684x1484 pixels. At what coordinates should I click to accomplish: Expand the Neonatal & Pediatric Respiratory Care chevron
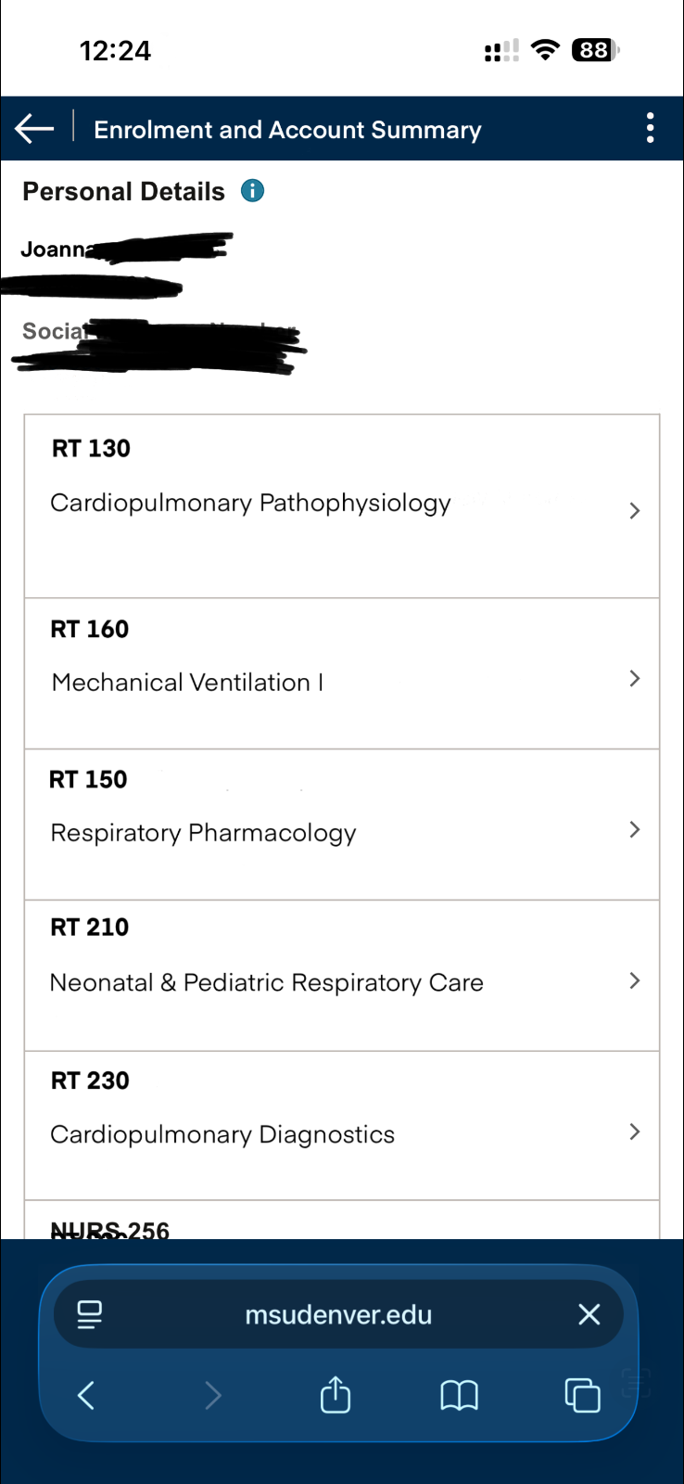[x=635, y=981]
